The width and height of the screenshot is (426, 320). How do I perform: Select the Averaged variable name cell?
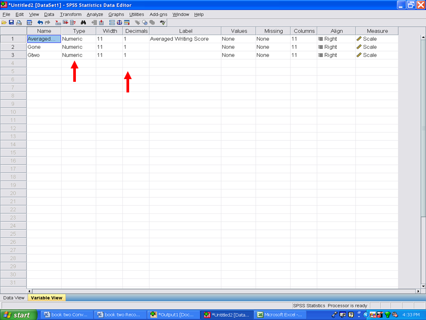(x=44, y=39)
